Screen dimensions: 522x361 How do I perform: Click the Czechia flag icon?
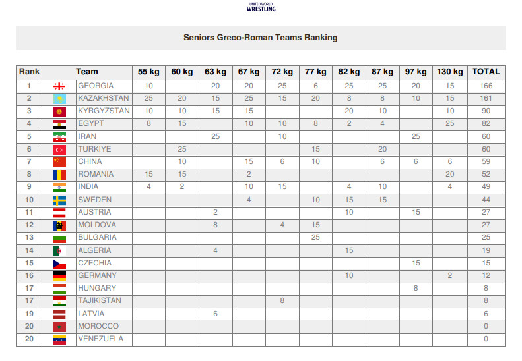click(59, 264)
